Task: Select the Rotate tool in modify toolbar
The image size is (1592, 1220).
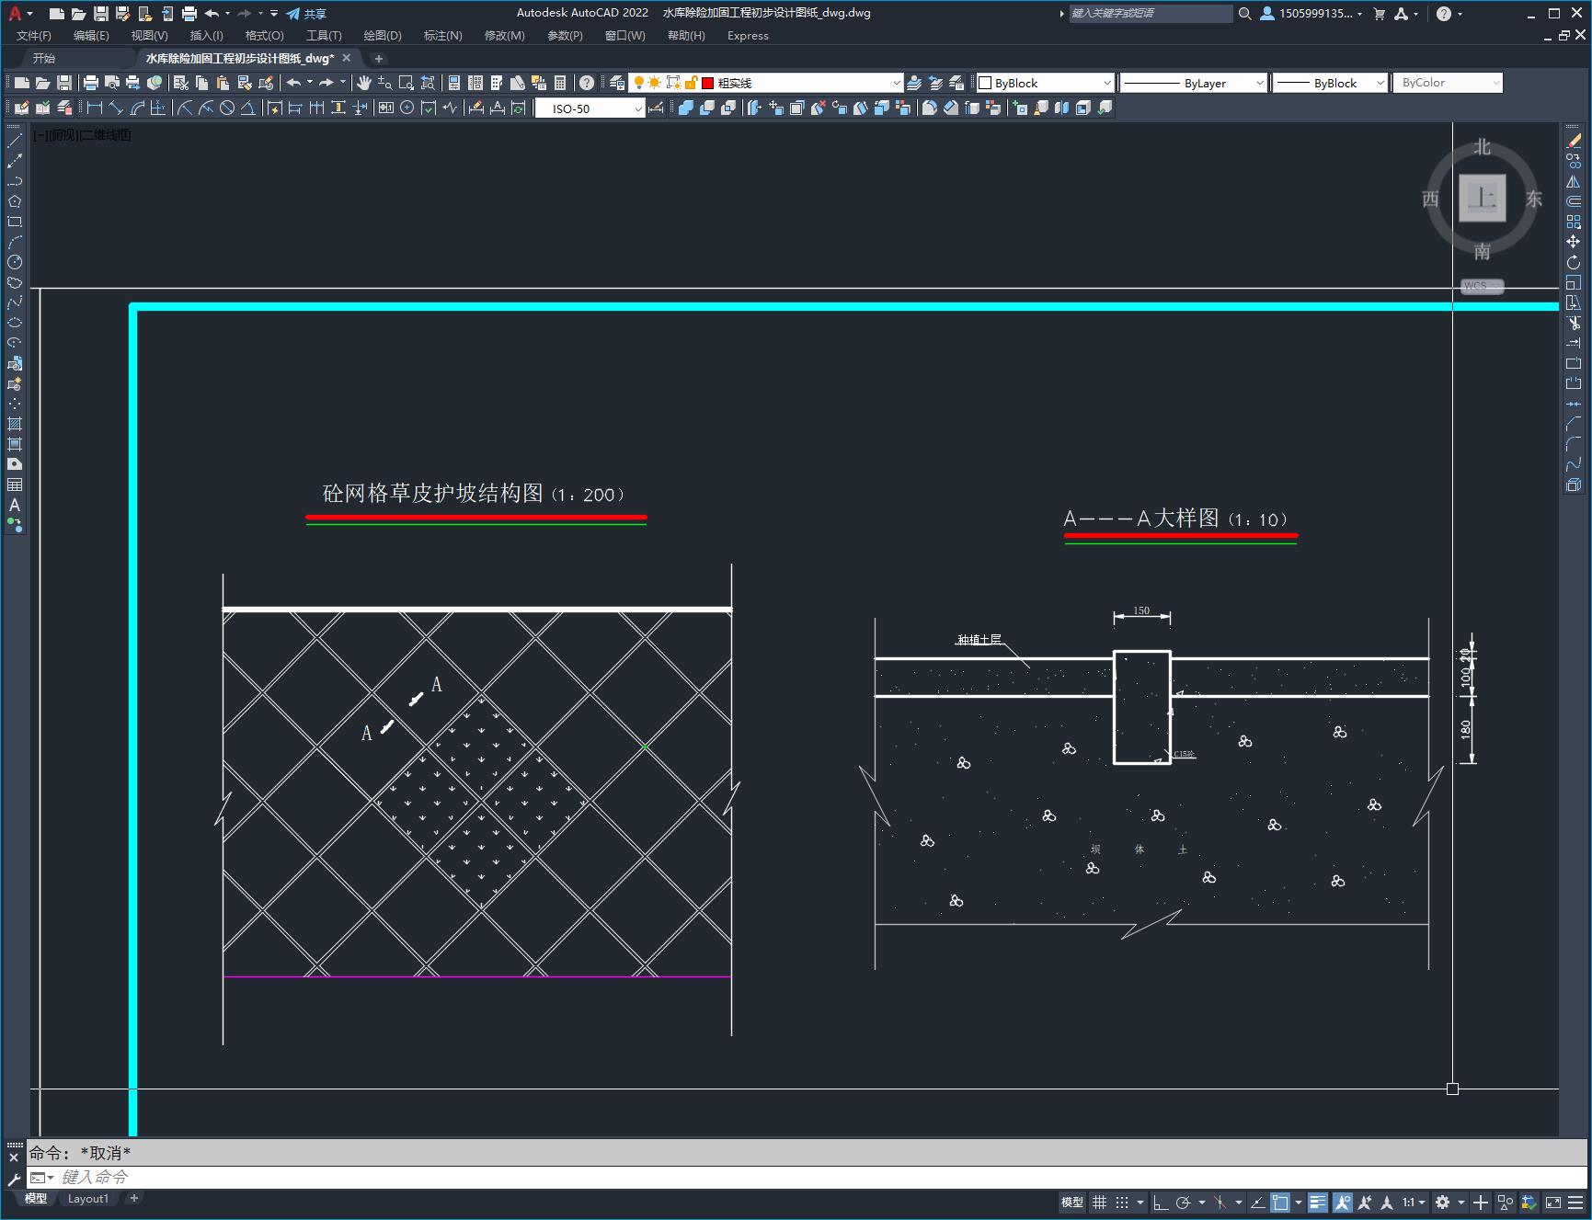Action: click(1574, 262)
